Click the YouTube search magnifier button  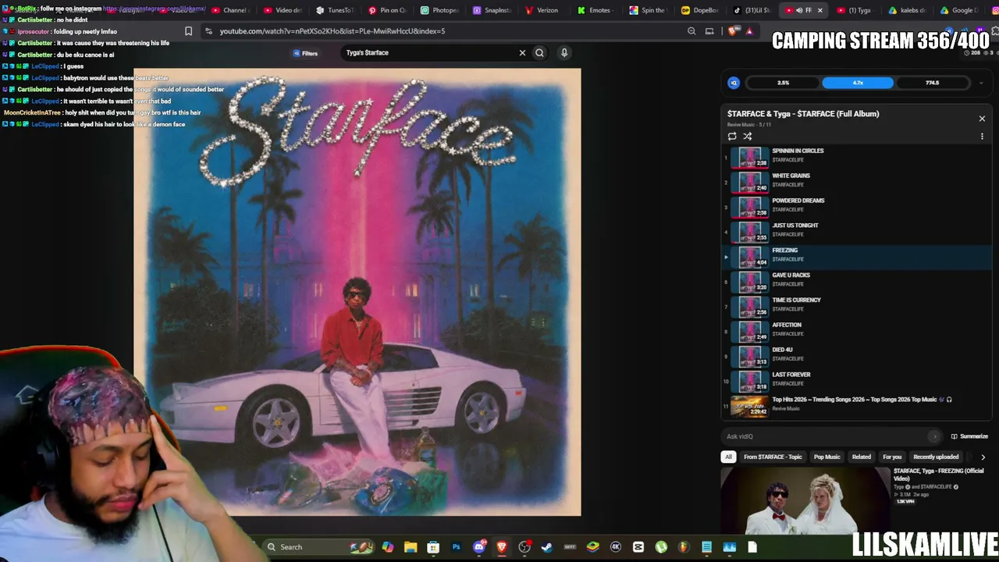pos(539,52)
